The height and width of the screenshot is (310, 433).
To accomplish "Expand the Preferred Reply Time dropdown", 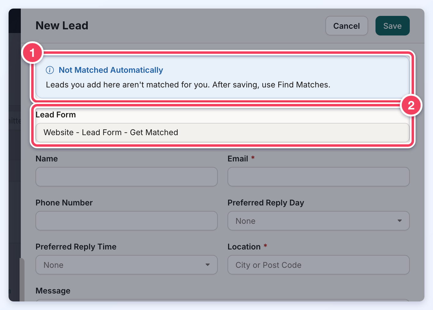I will click(x=127, y=265).
